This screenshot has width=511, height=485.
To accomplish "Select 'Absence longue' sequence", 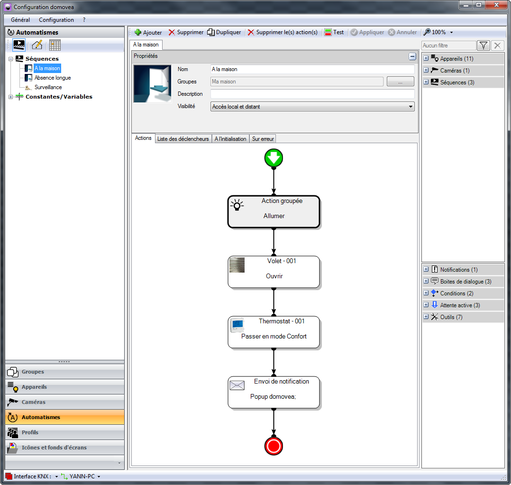I will click(53, 78).
